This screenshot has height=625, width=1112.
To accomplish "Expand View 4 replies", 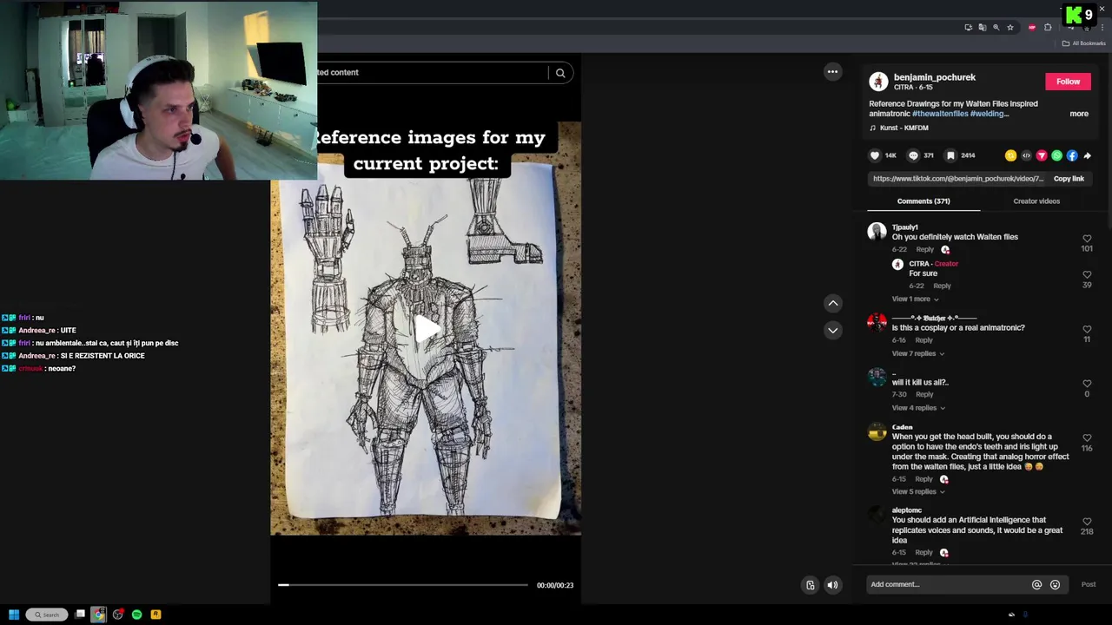I will pyautogui.click(x=917, y=408).
